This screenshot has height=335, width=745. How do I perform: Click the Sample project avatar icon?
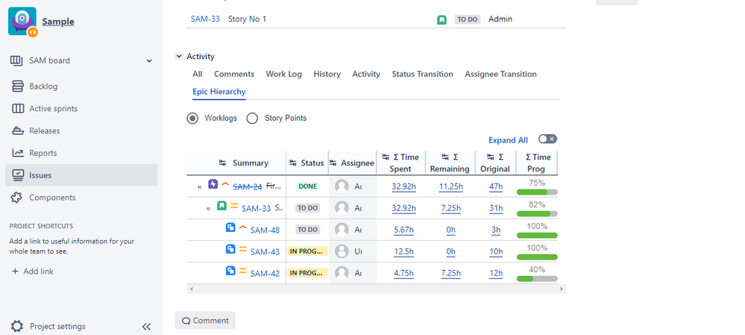[x=22, y=22]
